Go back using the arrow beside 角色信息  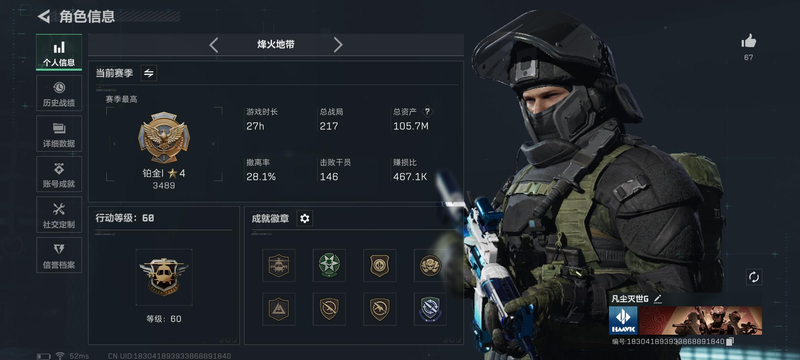(x=44, y=16)
